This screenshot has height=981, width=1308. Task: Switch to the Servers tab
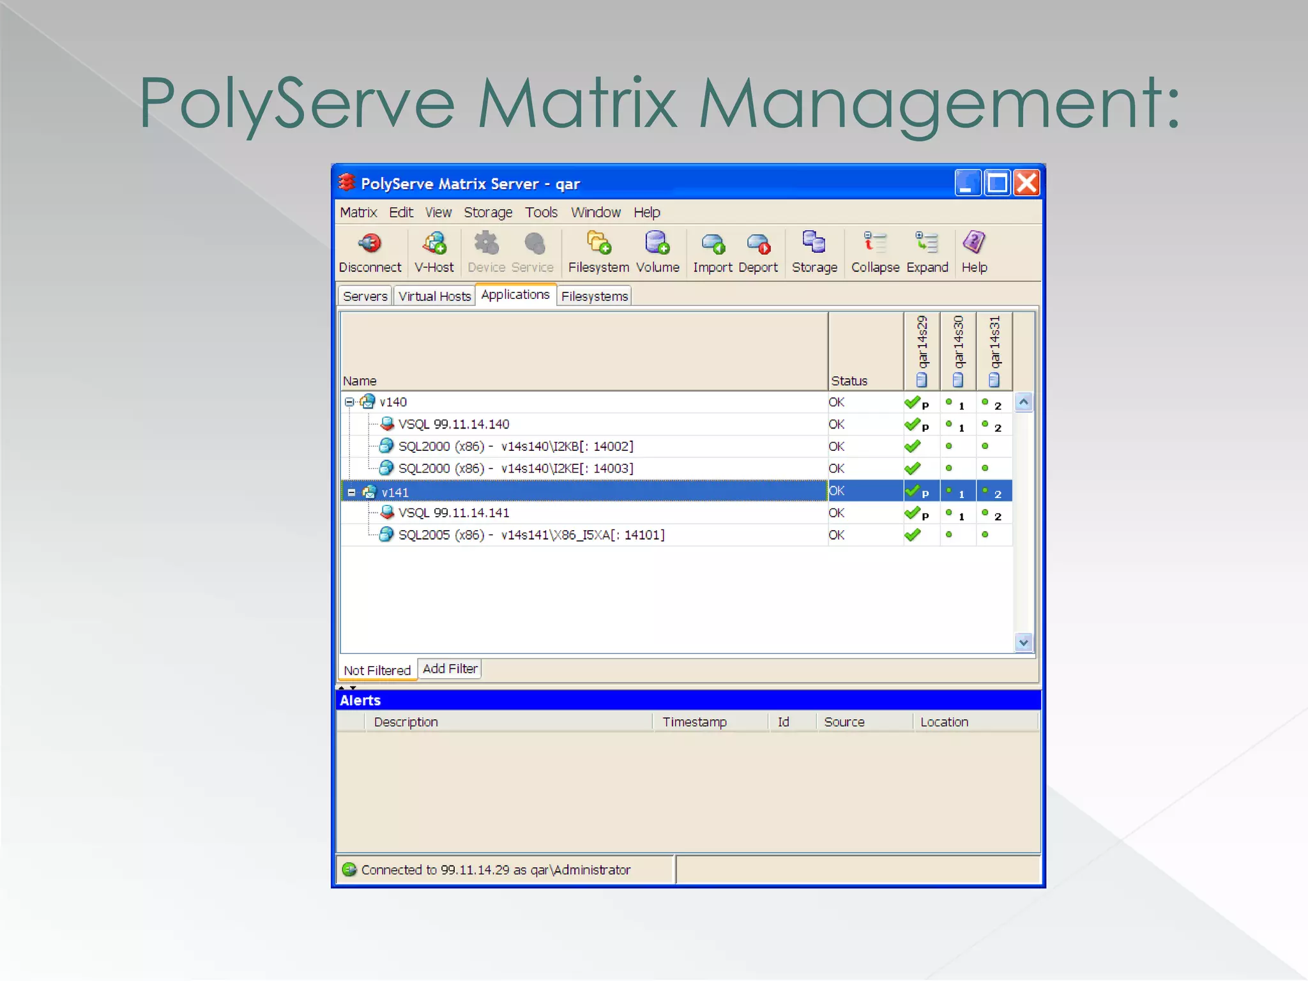pyautogui.click(x=365, y=296)
